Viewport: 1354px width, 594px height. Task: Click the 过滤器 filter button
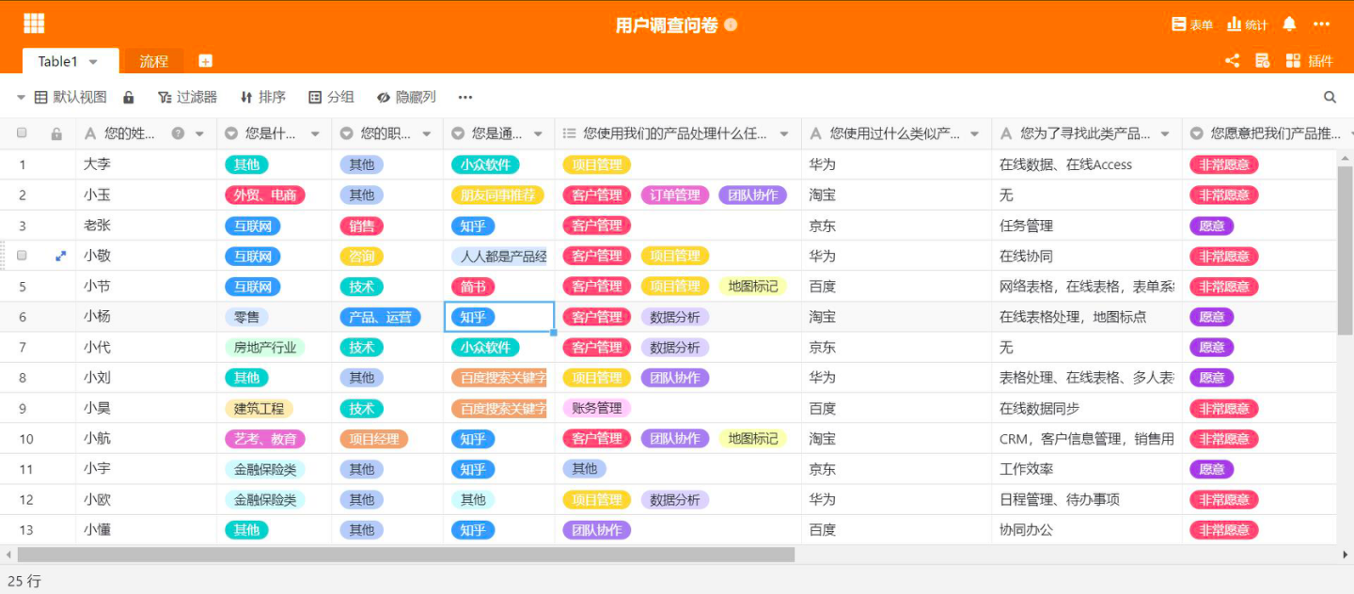point(187,97)
